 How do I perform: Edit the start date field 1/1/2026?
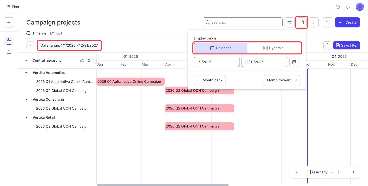217,62
